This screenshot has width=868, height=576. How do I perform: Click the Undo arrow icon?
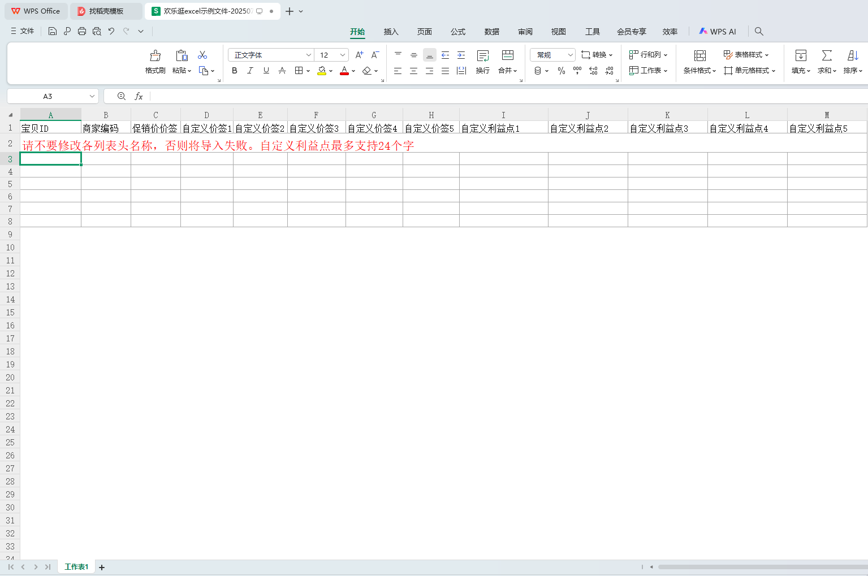pyautogui.click(x=111, y=32)
